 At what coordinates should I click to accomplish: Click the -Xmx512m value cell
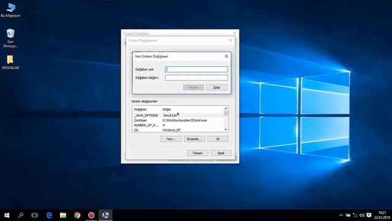[170, 115]
